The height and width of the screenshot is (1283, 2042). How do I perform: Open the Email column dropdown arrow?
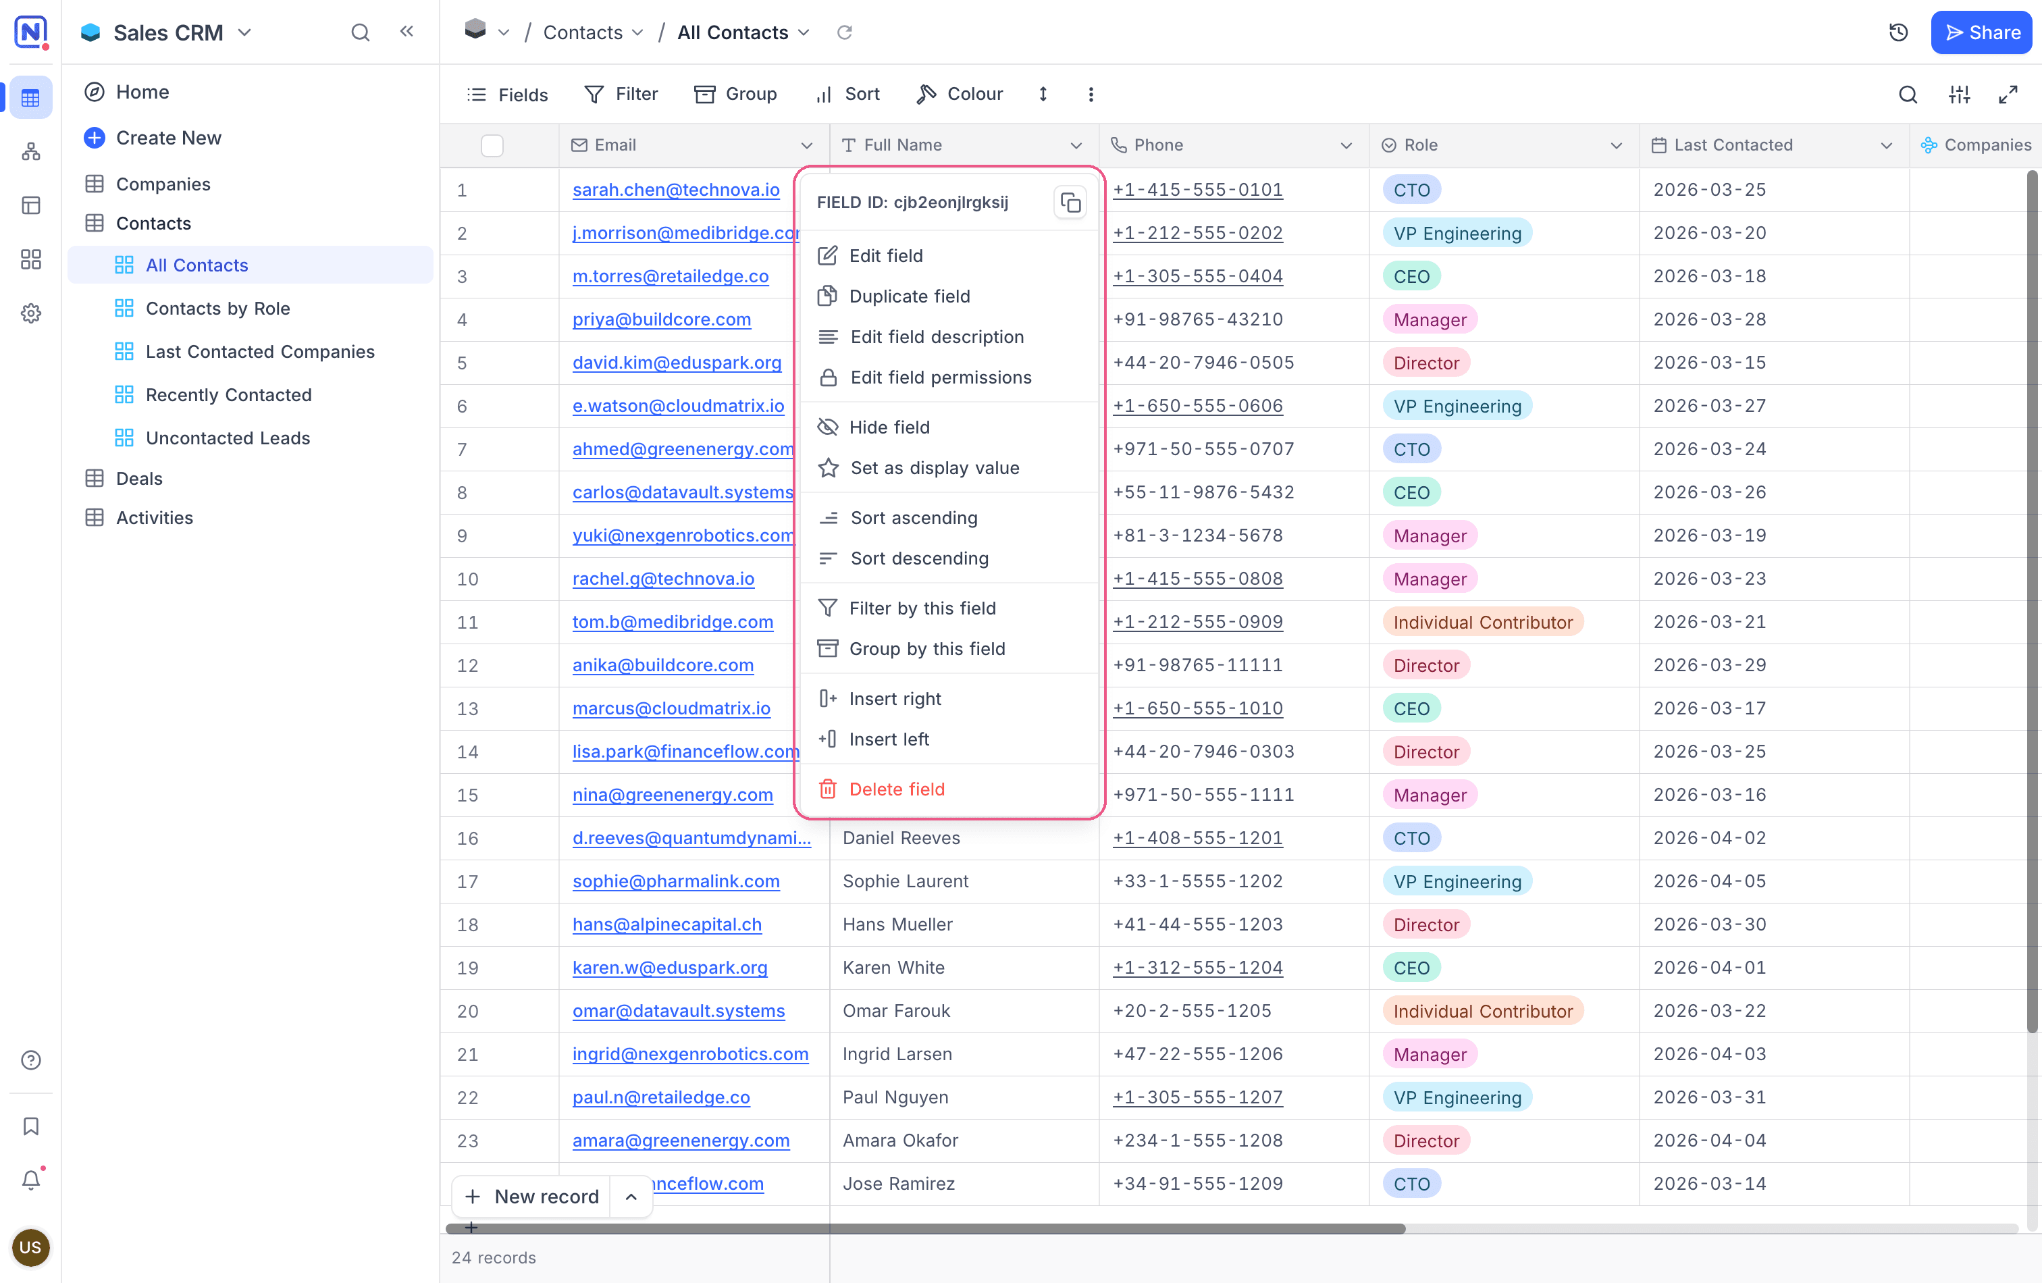pyautogui.click(x=806, y=146)
